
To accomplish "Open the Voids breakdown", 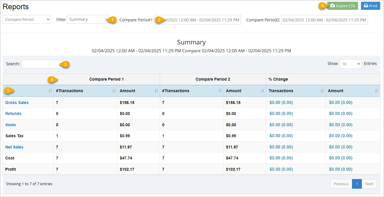I will pyautogui.click(x=10, y=124).
